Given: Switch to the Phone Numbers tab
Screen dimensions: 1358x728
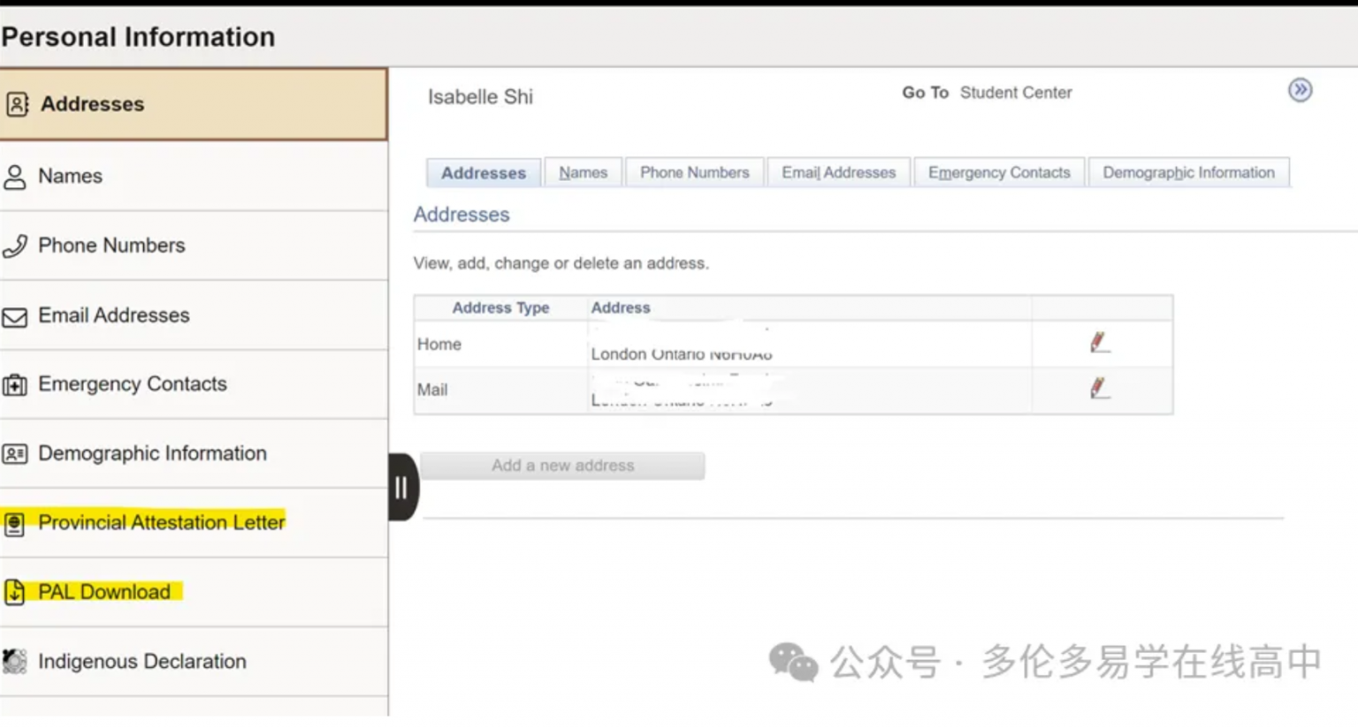Looking at the screenshot, I should click(694, 172).
